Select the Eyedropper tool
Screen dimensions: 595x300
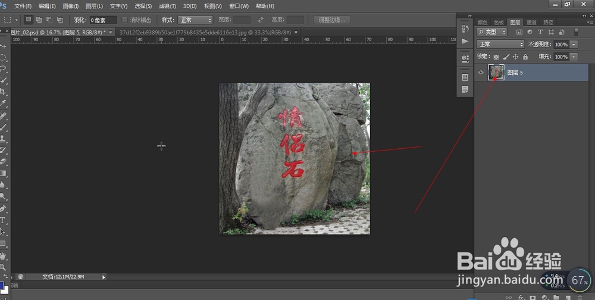coord(3,103)
